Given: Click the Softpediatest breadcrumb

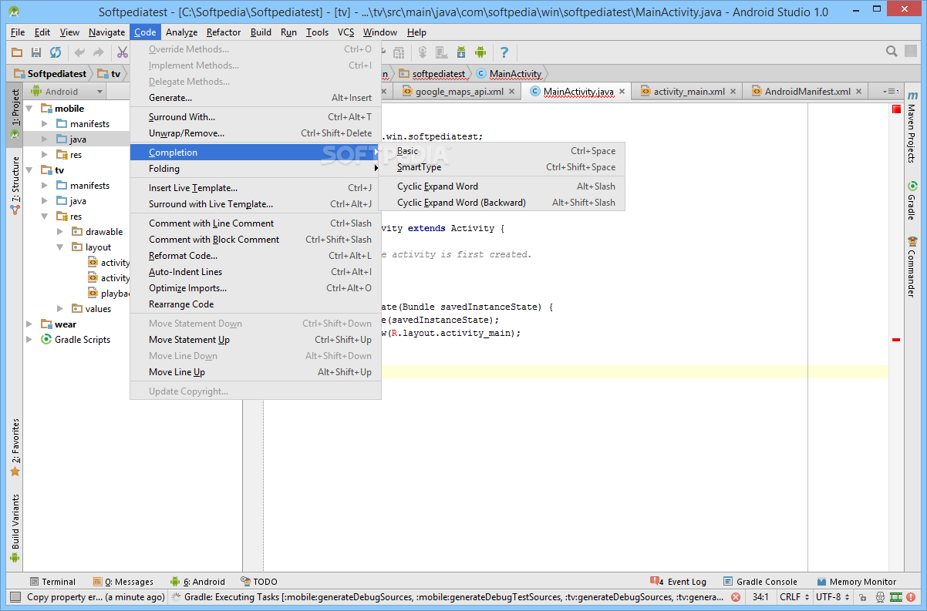Looking at the screenshot, I should pos(50,74).
